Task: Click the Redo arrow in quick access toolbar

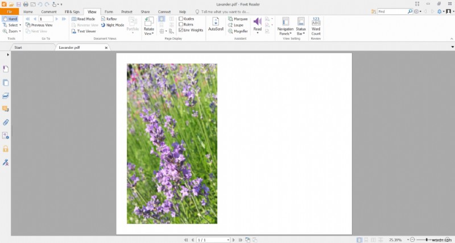Action: click(x=47, y=5)
